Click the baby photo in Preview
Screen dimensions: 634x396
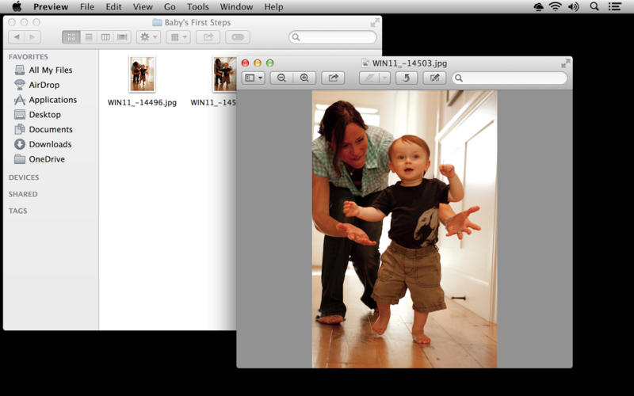tap(404, 229)
